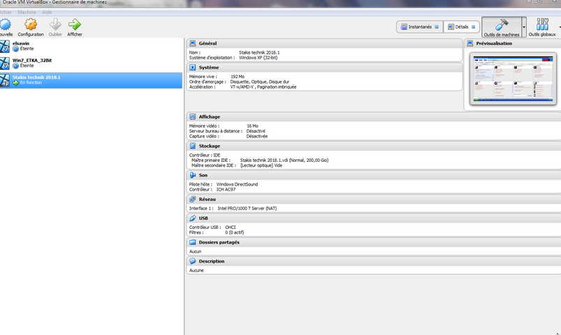Click the Windows DirectSound value
The image size is (561, 335).
tap(237, 184)
